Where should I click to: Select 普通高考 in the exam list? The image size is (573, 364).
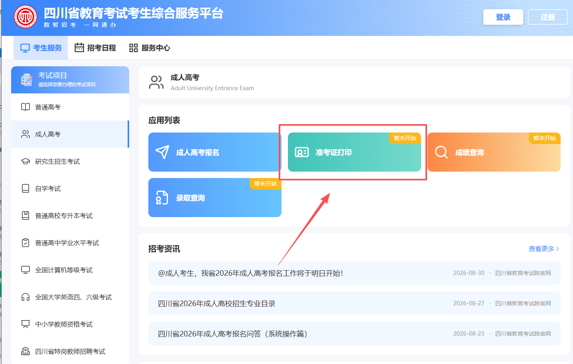click(70, 107)
